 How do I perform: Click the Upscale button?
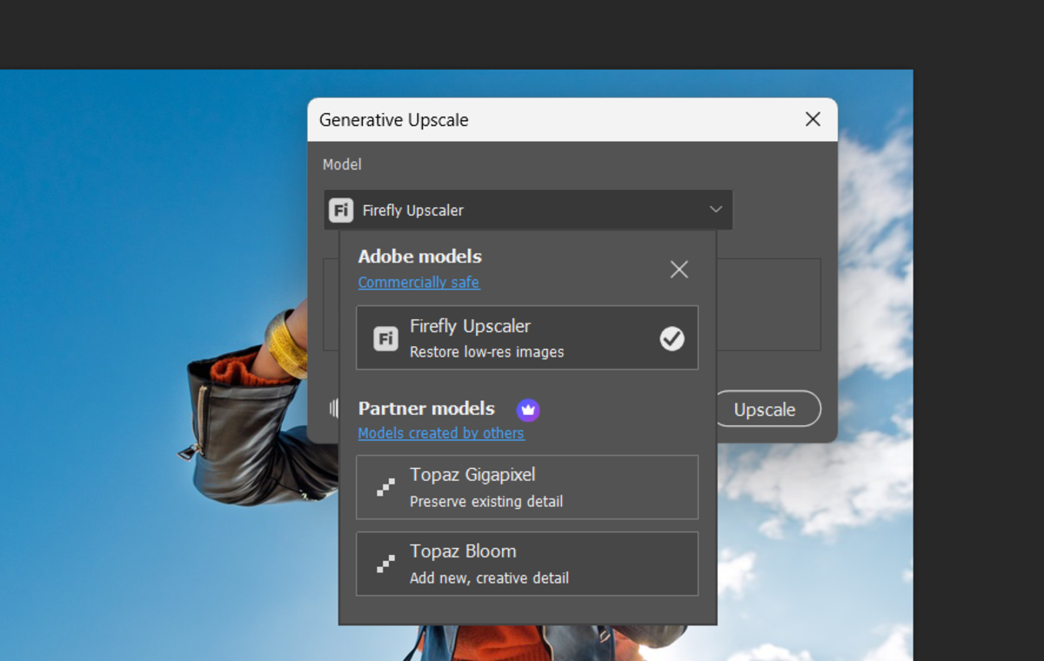[x=765, y=409]
